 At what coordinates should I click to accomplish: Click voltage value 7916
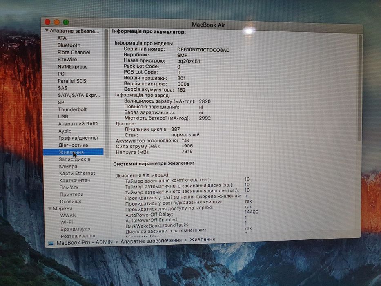point(187,151)
